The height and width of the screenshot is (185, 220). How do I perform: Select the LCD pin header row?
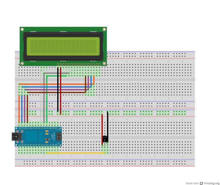(x=79, y=65)
